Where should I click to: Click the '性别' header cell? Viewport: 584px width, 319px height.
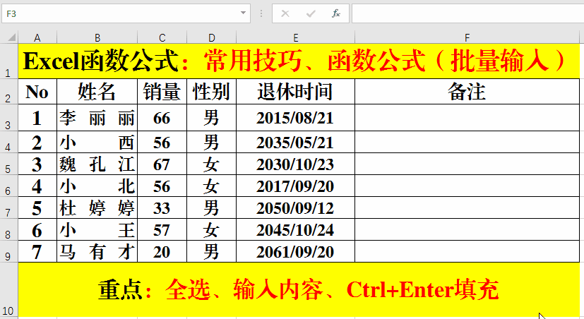point(212,92)
